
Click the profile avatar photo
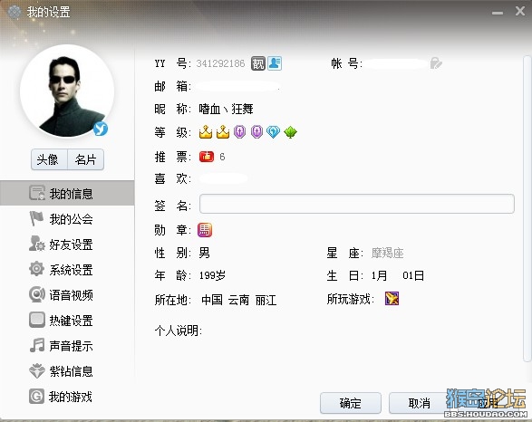67,91
